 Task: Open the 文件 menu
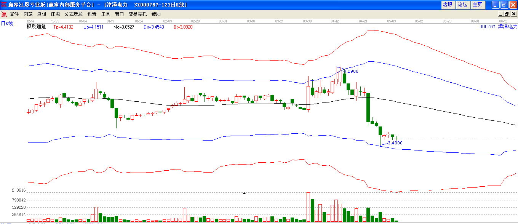pyautogui.click(x=14, y=14)
